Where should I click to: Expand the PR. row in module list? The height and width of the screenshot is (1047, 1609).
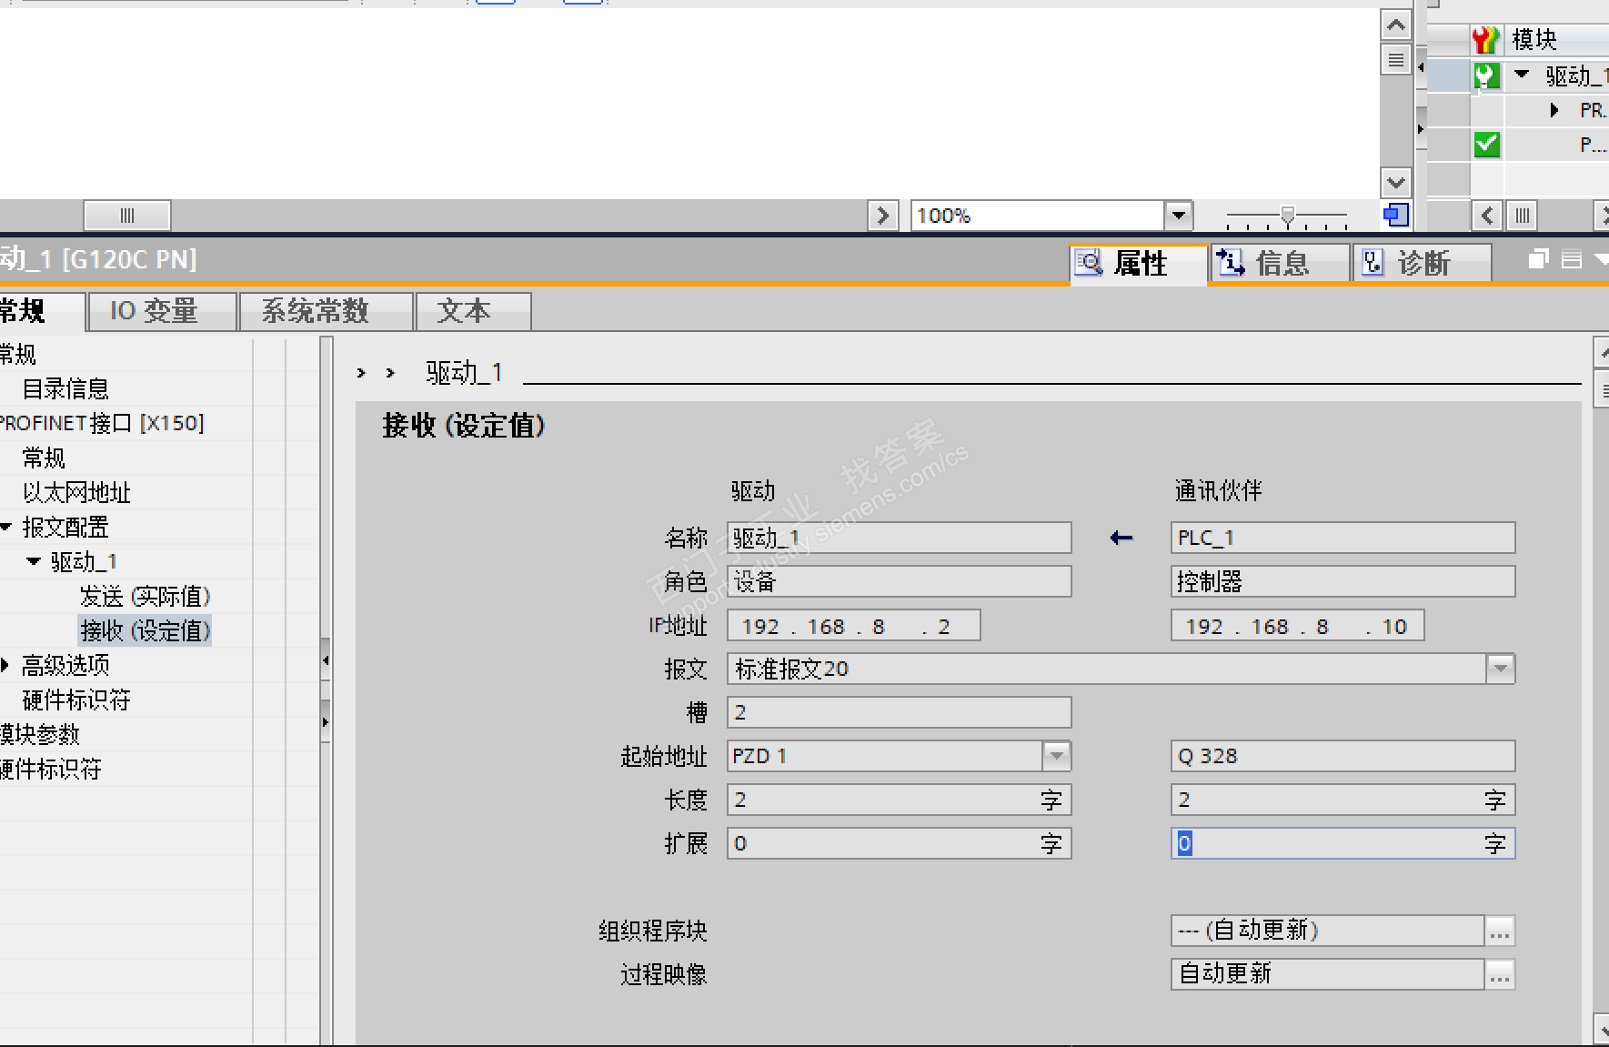1555,110
